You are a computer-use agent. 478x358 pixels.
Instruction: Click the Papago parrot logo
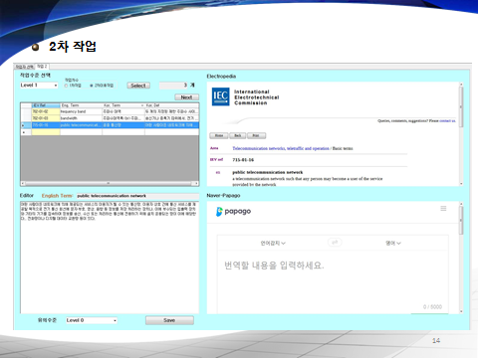219,212
